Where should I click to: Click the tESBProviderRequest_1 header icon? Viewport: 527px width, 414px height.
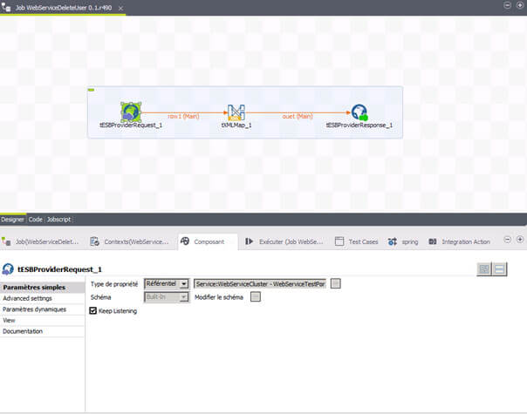click(8, 269)
